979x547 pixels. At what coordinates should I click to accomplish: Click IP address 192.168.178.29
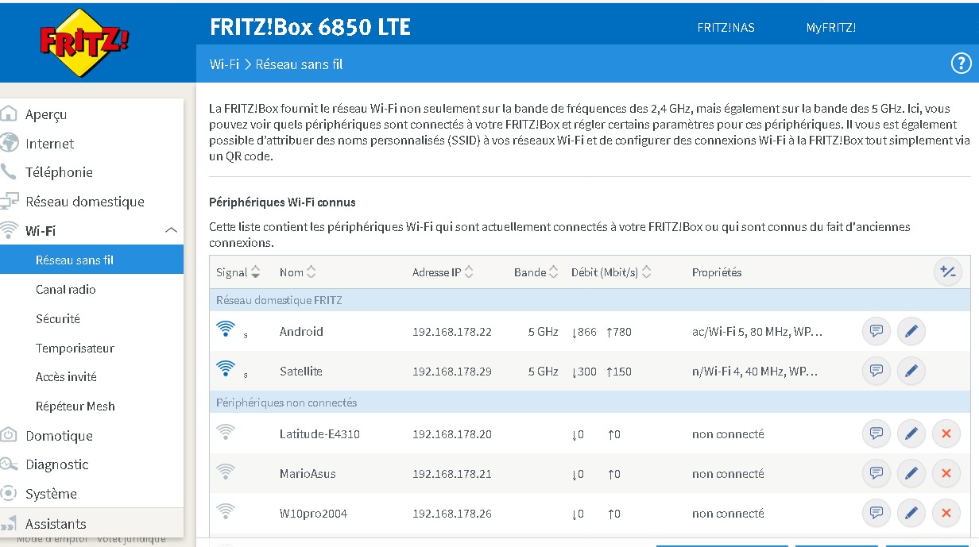pyautogui.click(x=452, y=372)
